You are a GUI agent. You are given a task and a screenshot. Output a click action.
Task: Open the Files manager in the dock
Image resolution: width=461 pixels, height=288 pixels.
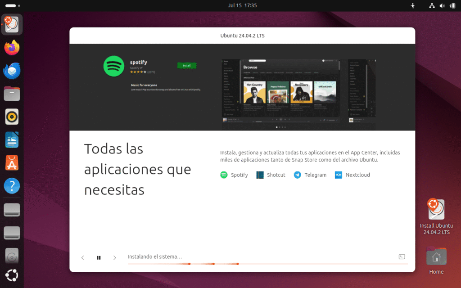coord(12,94)
